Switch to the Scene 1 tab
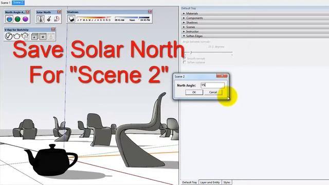 6,3
